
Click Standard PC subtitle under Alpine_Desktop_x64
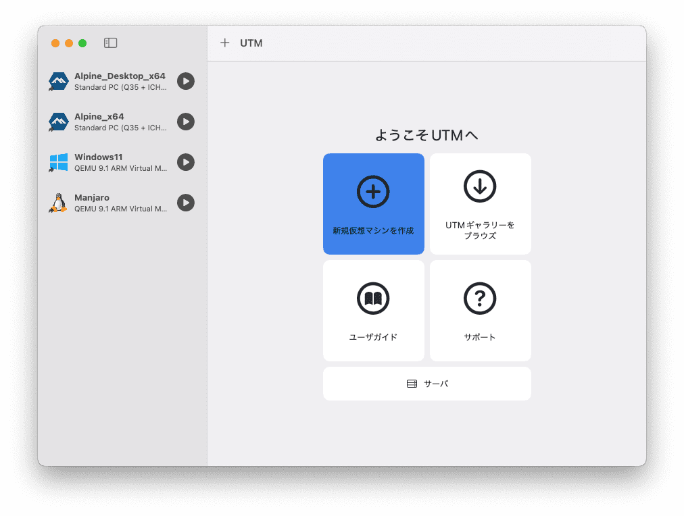point(120,87)
